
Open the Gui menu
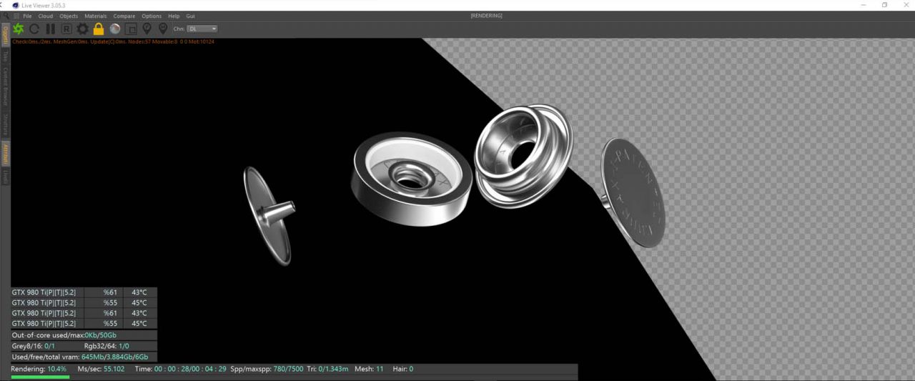(x=190, y=16)
